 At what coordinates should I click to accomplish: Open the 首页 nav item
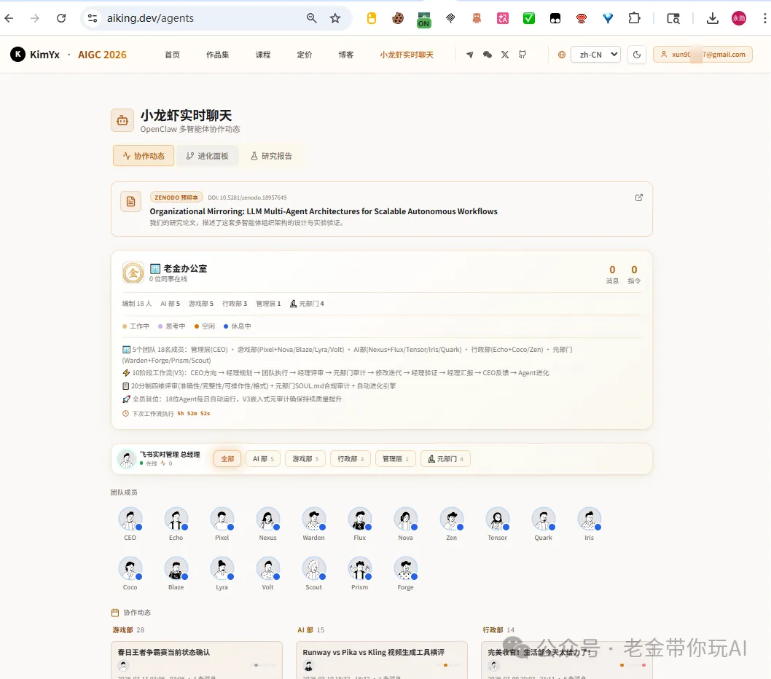pyautogui.click(x=172, y=55)
